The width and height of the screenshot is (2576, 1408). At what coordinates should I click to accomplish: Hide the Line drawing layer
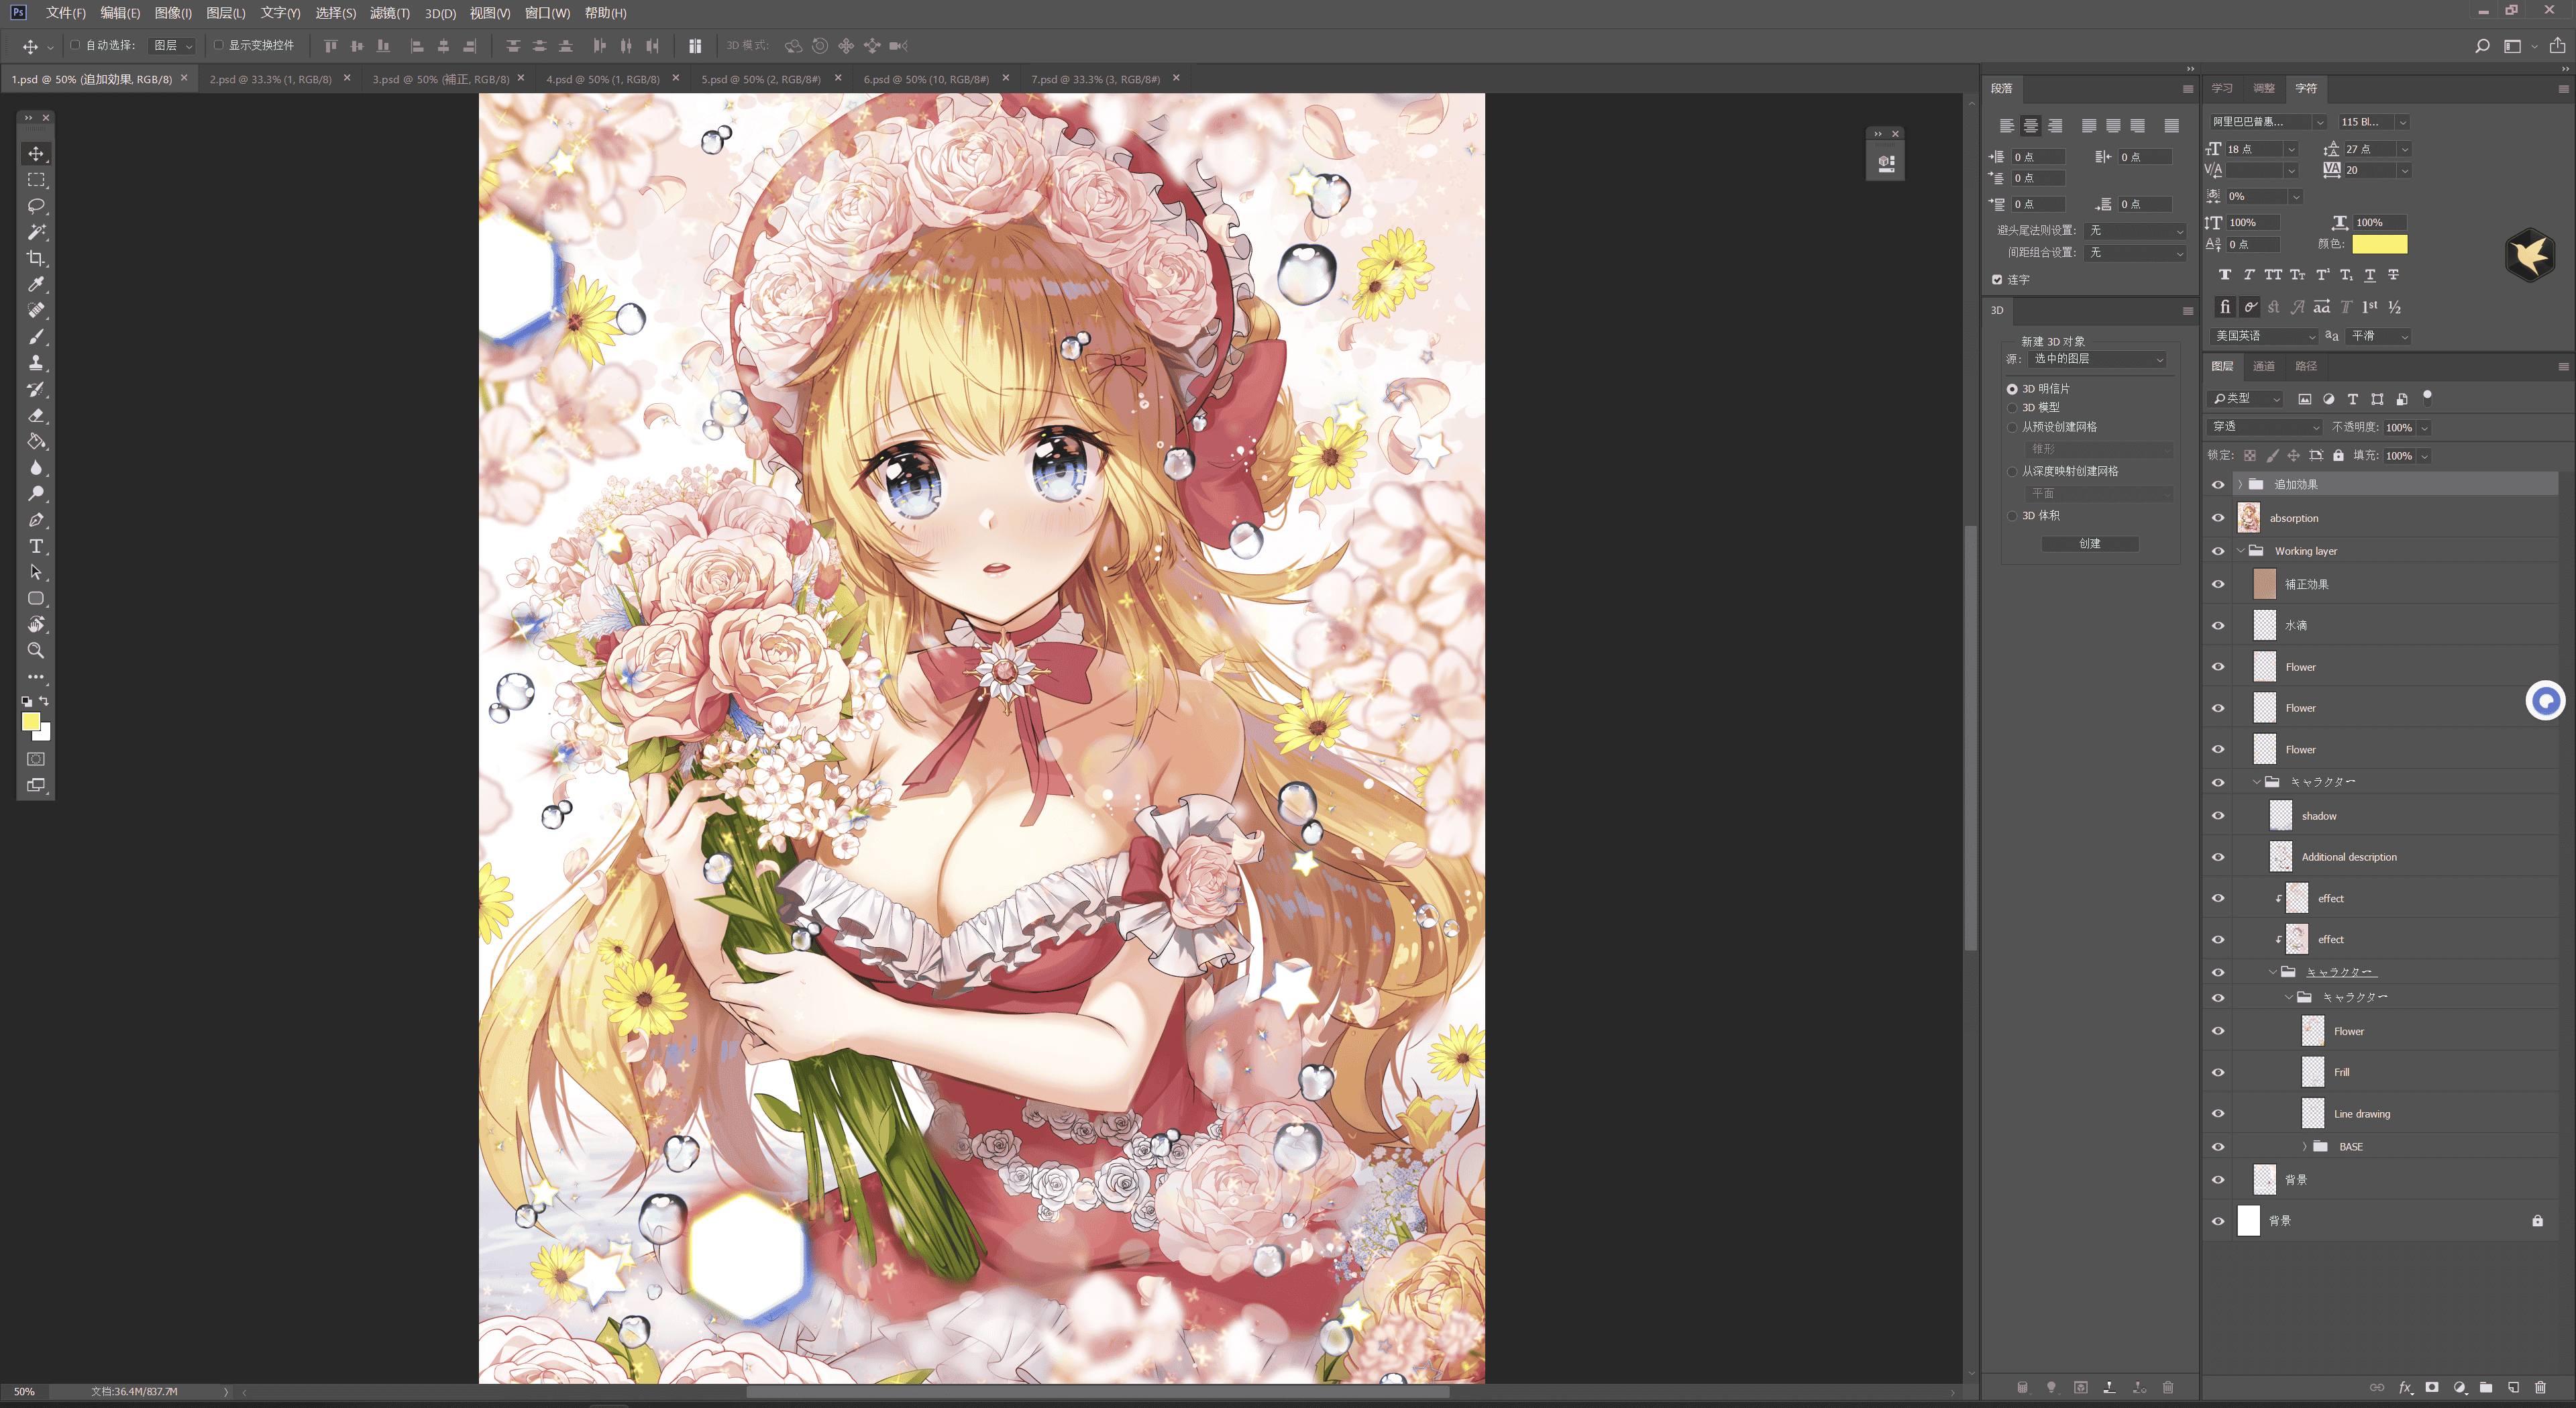tap(2218, 1114)
